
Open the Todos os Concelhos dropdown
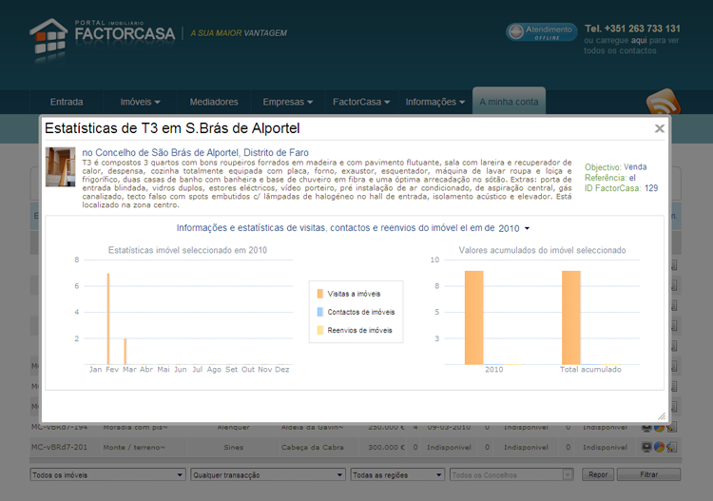coord(511,474)
